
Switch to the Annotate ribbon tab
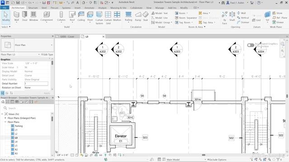tap(89, 8)
